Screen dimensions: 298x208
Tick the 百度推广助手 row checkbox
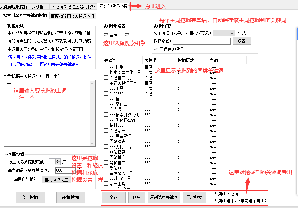tap(106, 78)
